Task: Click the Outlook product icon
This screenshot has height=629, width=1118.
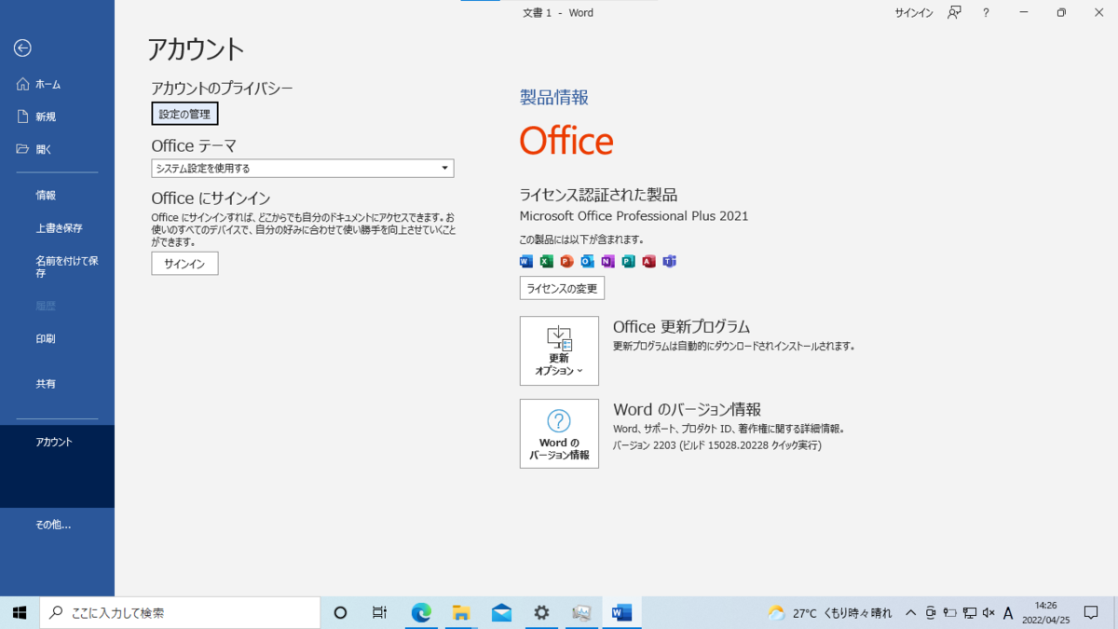Action: tap(587, 262)
